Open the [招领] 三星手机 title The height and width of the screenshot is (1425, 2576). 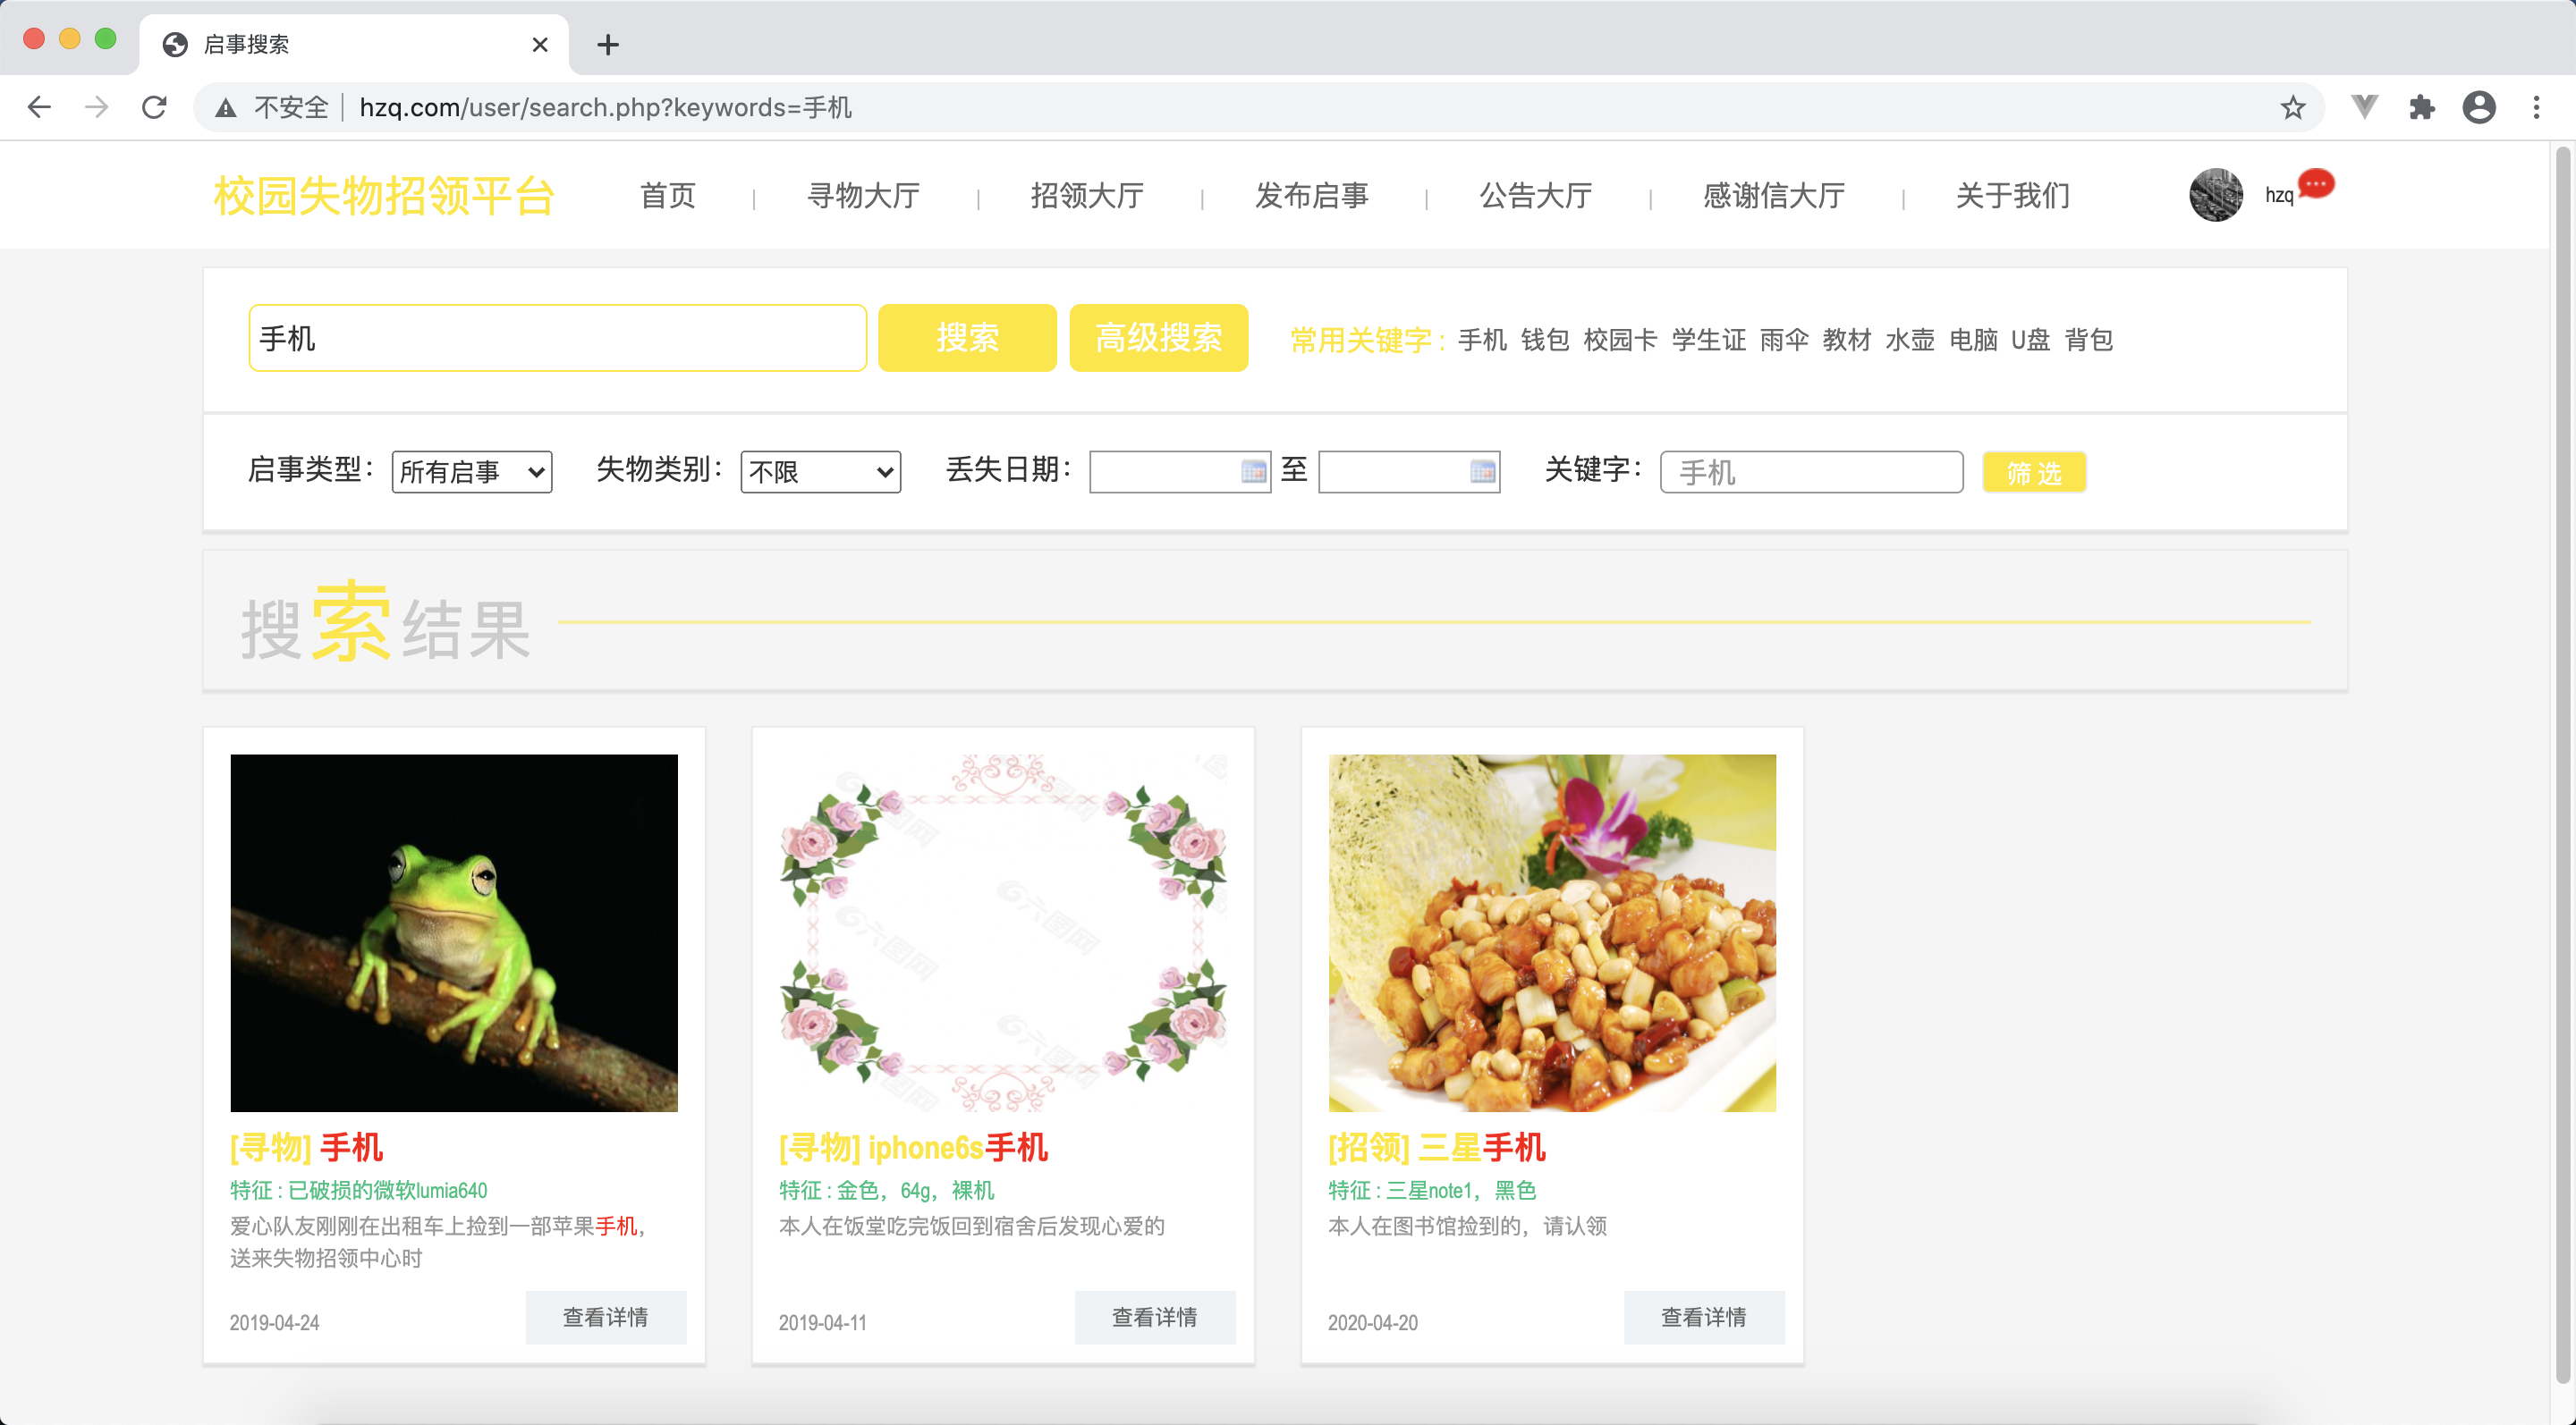pos(1437,1147)
